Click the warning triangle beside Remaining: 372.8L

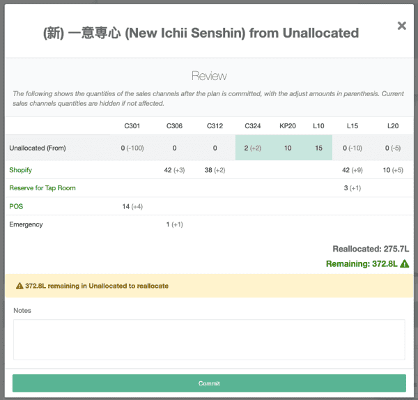tap(404, 263)
